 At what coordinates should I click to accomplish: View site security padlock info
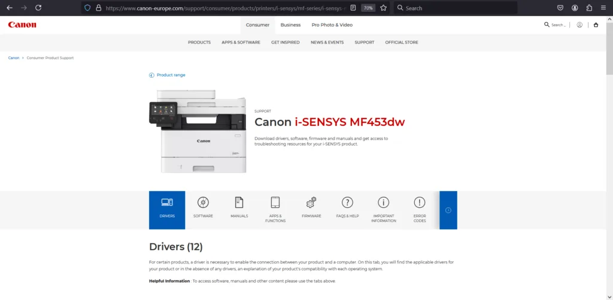[x=99, y=8]
